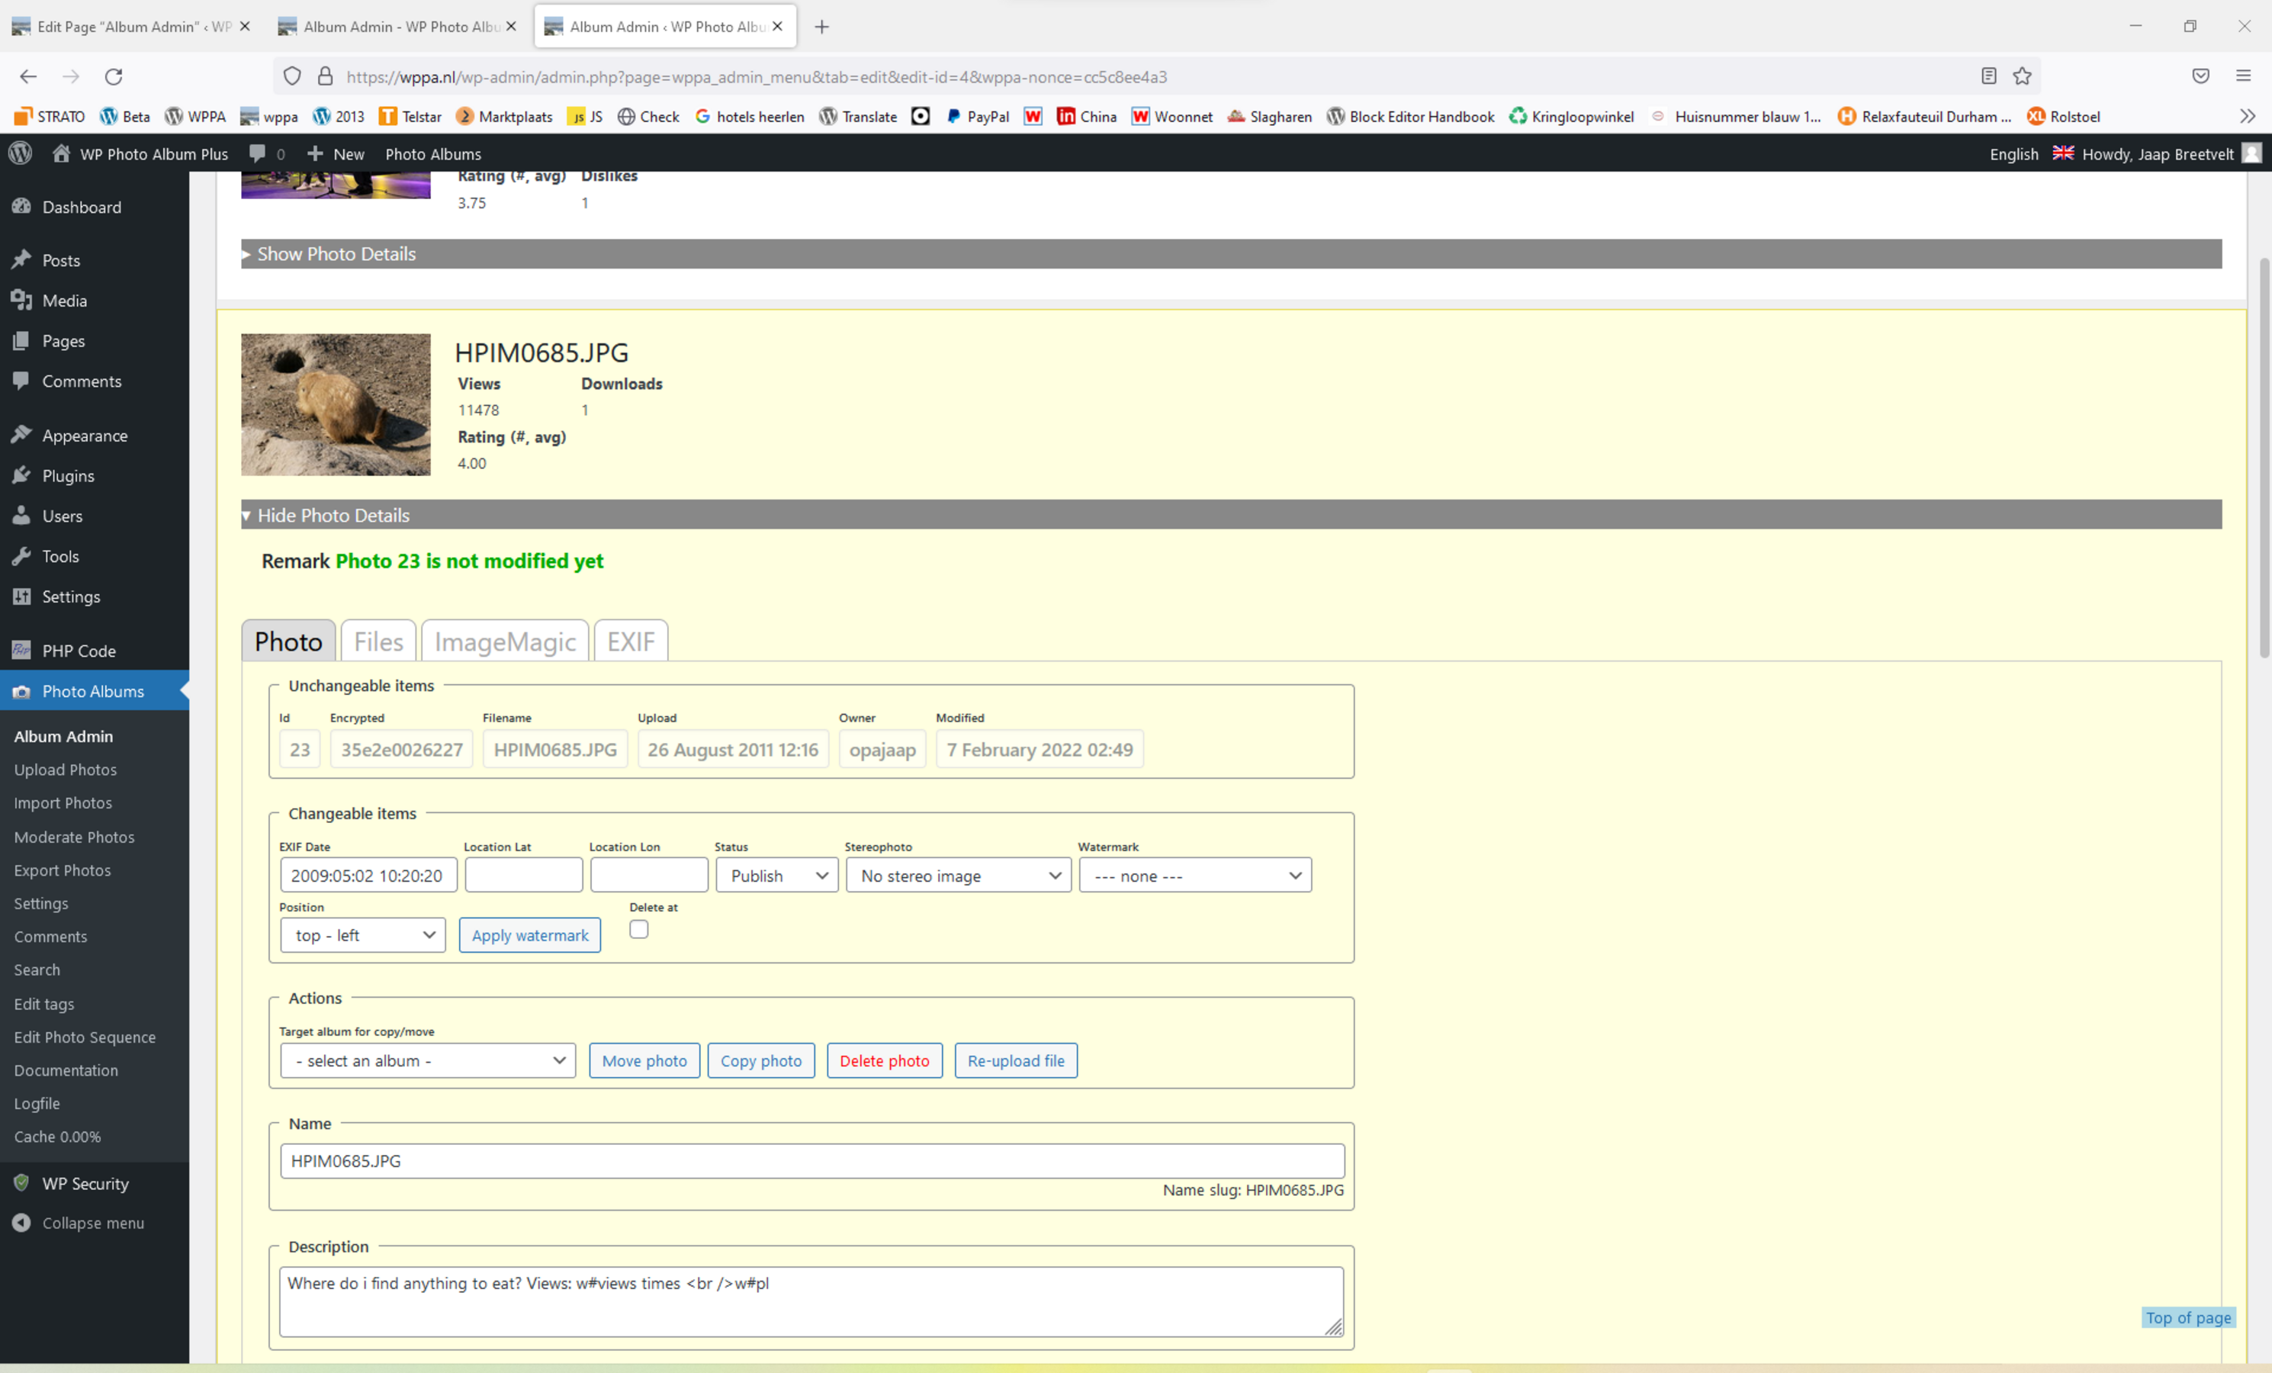
Task: Tick the Delete at checkbox
Action: 638,930
